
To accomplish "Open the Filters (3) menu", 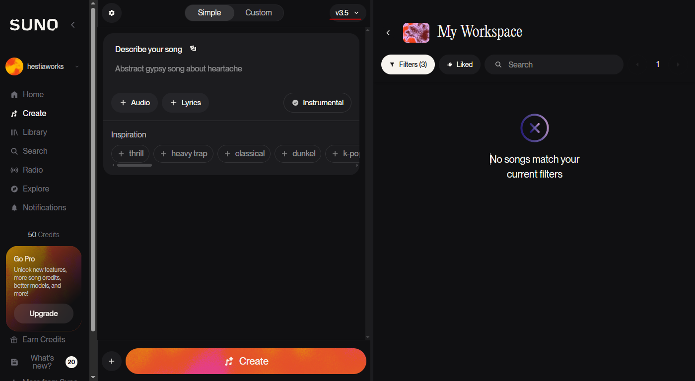I will coord(408,64).
